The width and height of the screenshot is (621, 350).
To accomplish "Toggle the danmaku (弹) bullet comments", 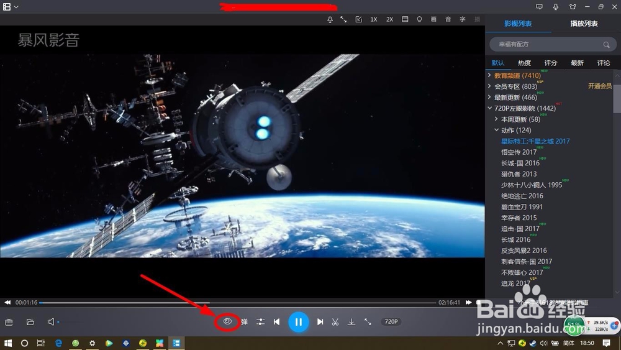I will (x=244, y=322).
